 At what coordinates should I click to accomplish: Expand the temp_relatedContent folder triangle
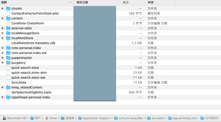pos(3,87)
